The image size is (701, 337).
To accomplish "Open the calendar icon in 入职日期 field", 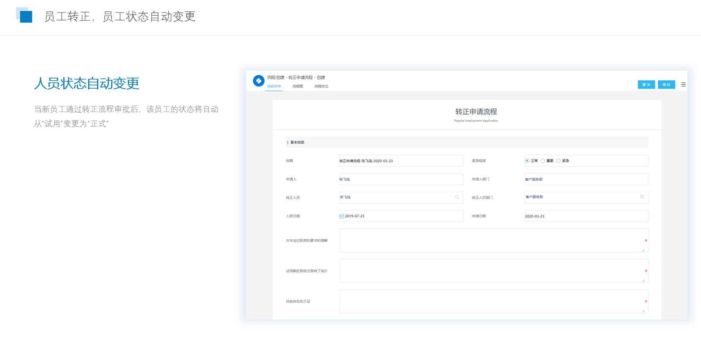I will (342, 216).
